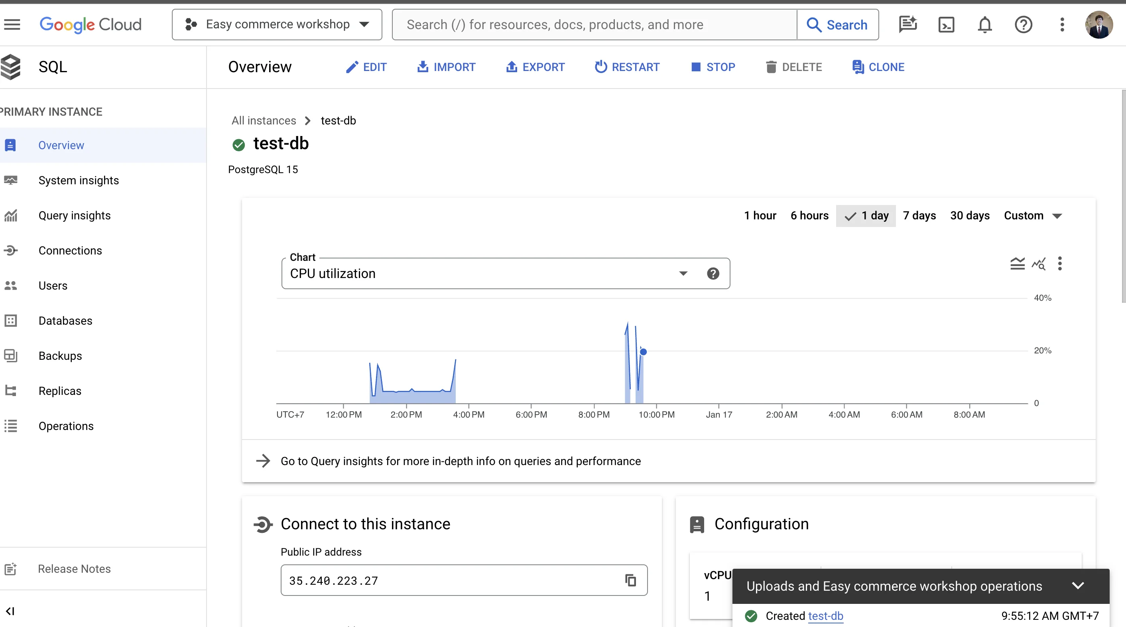Open the Easy commerce workshop project picker

277,24
